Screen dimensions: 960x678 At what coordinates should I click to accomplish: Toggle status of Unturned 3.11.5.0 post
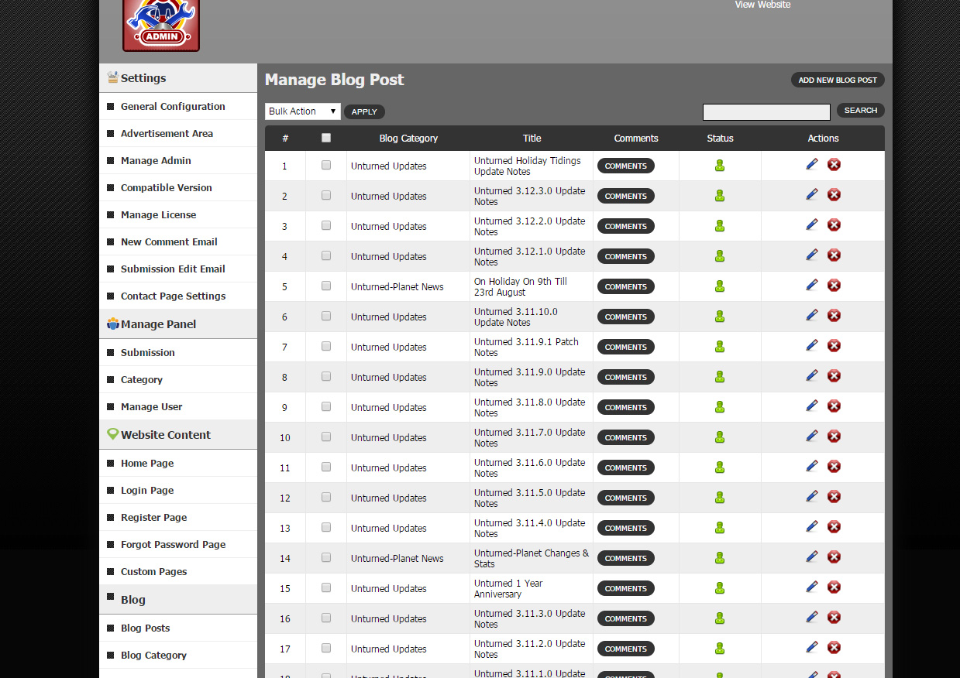pos(720,498)
